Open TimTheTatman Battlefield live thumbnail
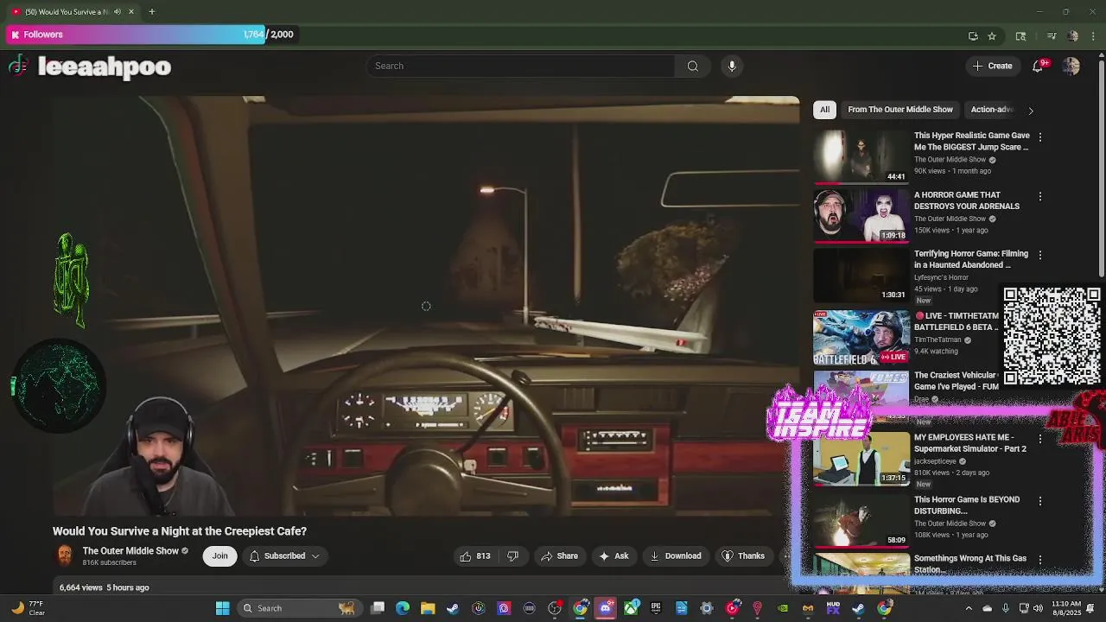The height and width of the screenshot is (622, 1106). pyautogui.click(x=861, y=338)
